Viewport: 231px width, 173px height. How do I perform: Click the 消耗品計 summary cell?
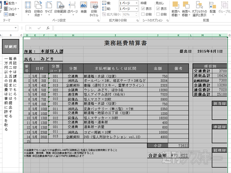pos(202,75)
